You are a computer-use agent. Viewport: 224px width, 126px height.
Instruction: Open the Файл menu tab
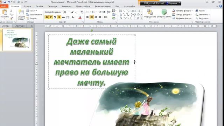point(4,6)
